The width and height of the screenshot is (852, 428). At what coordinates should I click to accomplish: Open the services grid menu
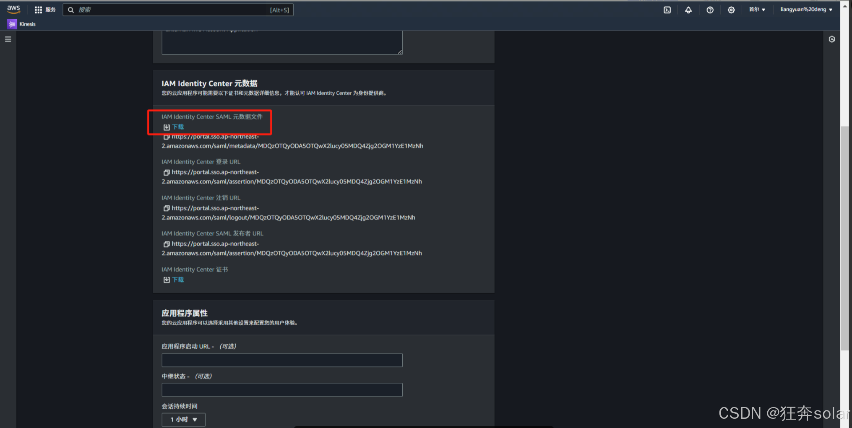click(45, 10)
